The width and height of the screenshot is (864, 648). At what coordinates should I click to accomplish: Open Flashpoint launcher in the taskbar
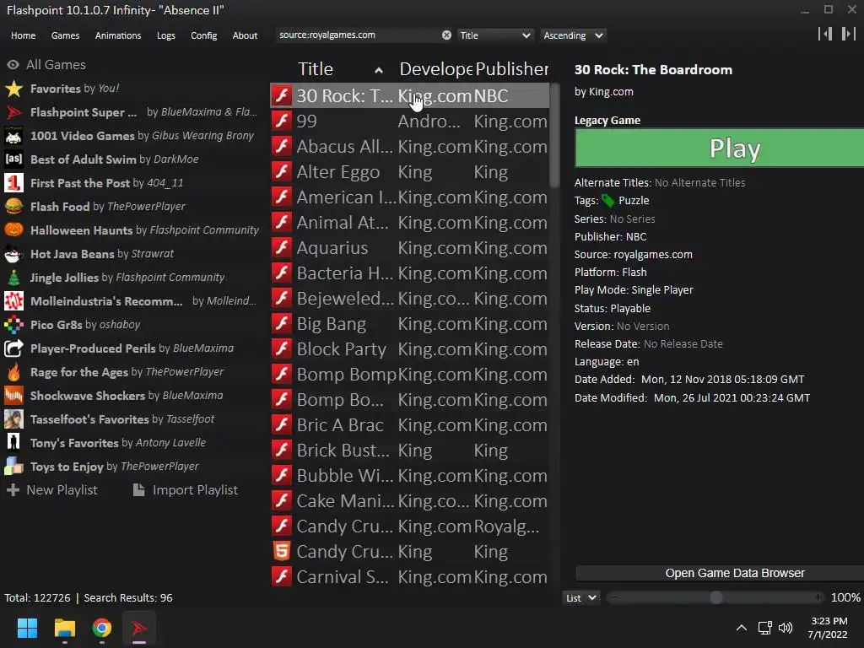(139, 628)
